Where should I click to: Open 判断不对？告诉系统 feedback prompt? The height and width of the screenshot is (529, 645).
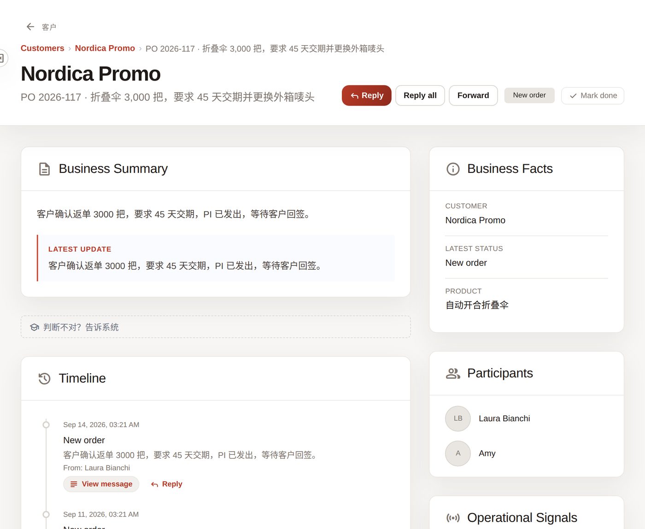coord(216,327)
